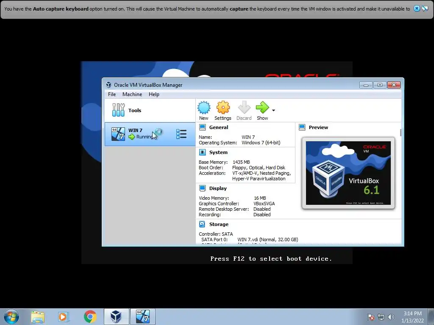Open Settings with the gear icon
The height and width of the screenshot is (325, 434).
[223, 107]
